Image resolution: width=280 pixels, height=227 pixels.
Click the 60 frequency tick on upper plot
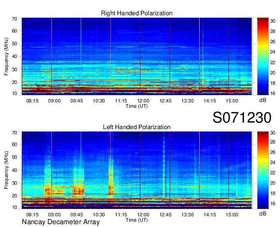14,31
